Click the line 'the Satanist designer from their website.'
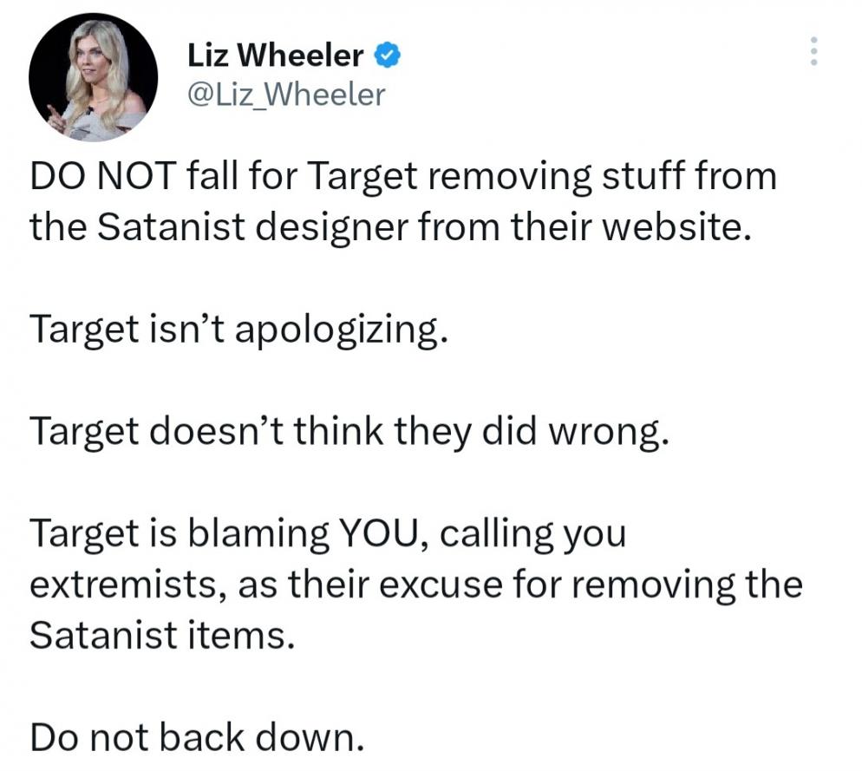The width and height of the screenshot is (862, 771). pyautogui.click(x=390, y=227)
